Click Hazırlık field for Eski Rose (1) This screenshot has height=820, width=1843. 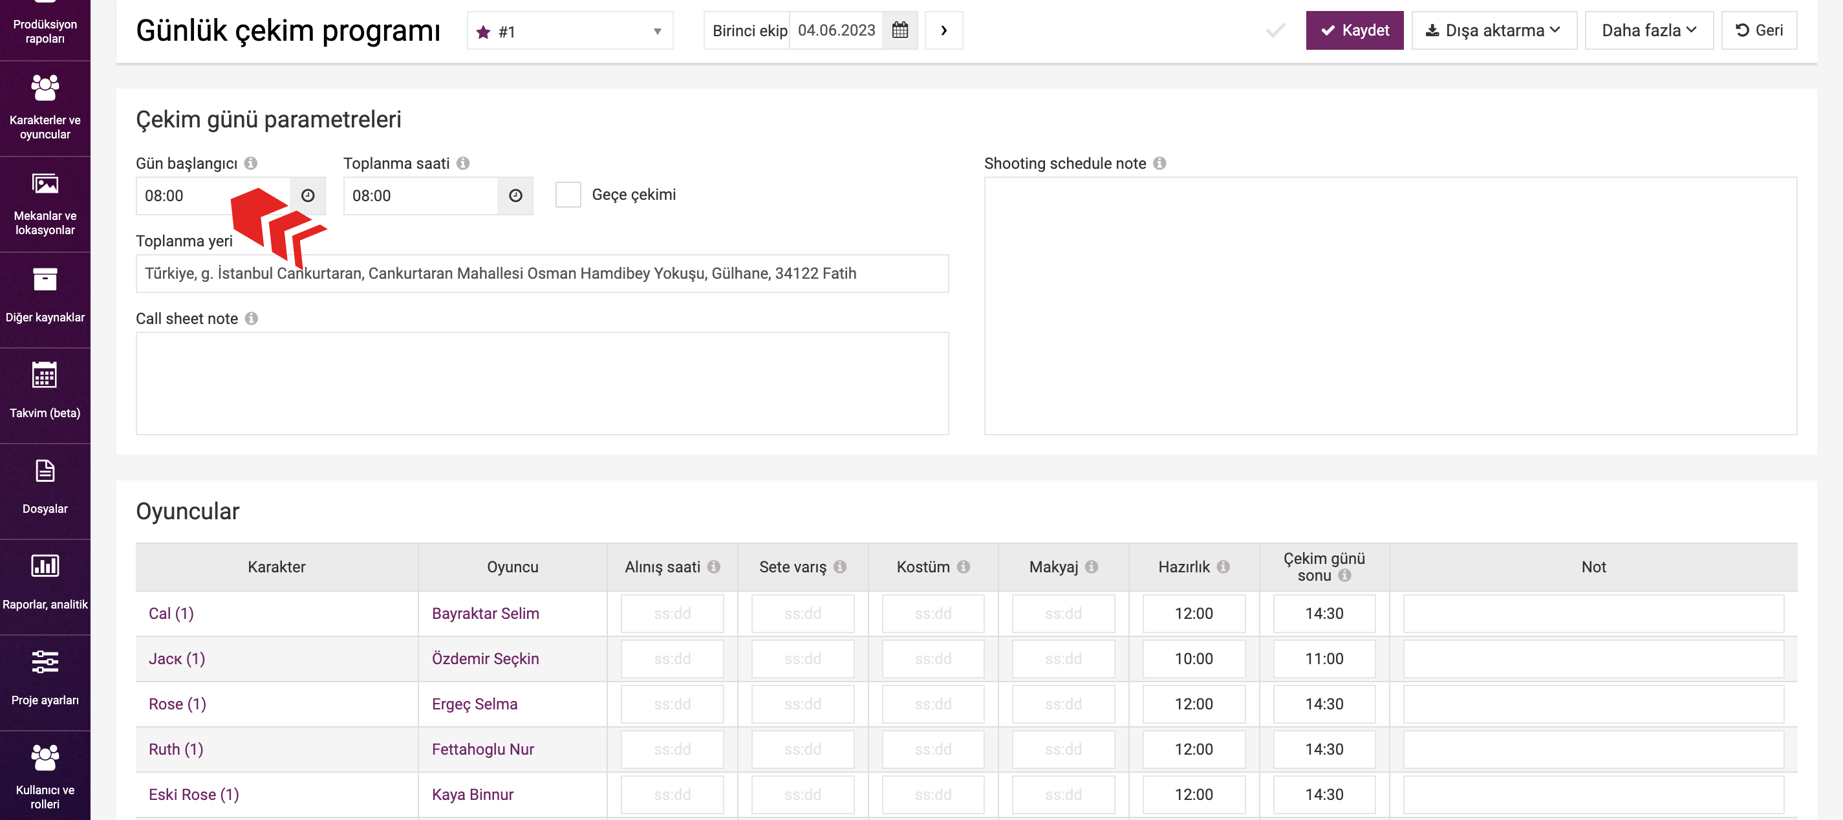point(1193,794)
